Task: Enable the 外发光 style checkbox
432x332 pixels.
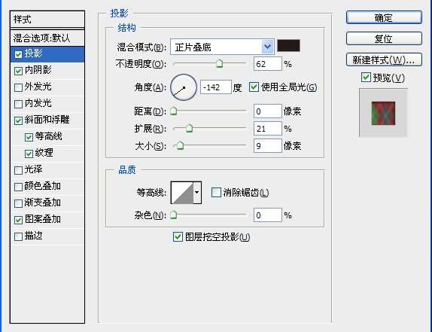Action: 19,87
